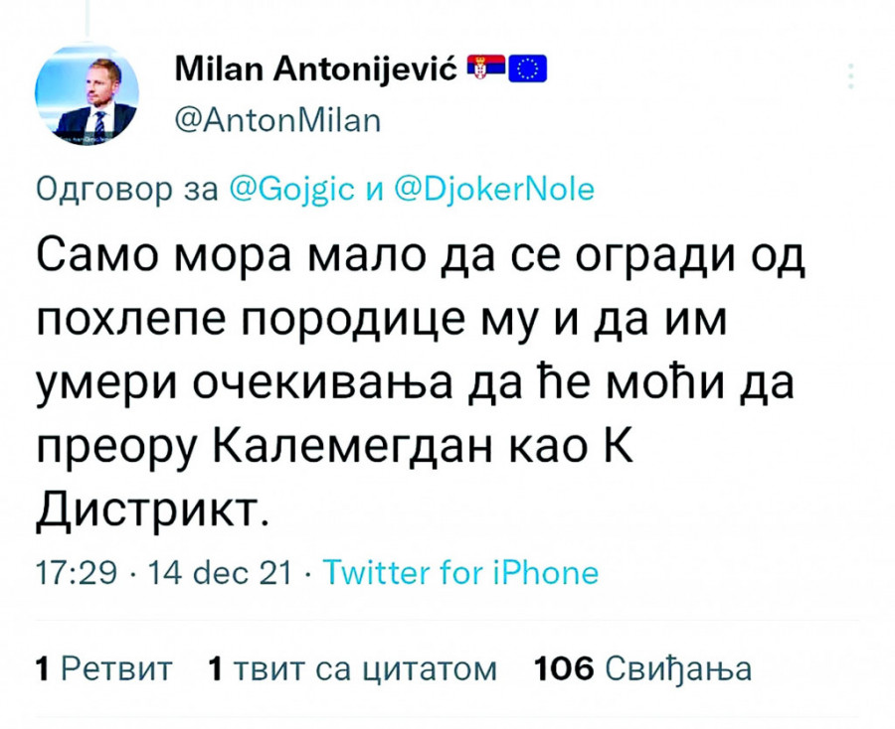Viewport: 895px width, 729px height.
Task: Open the Milan Antonijević display name link
Action: tap(315, 70)
